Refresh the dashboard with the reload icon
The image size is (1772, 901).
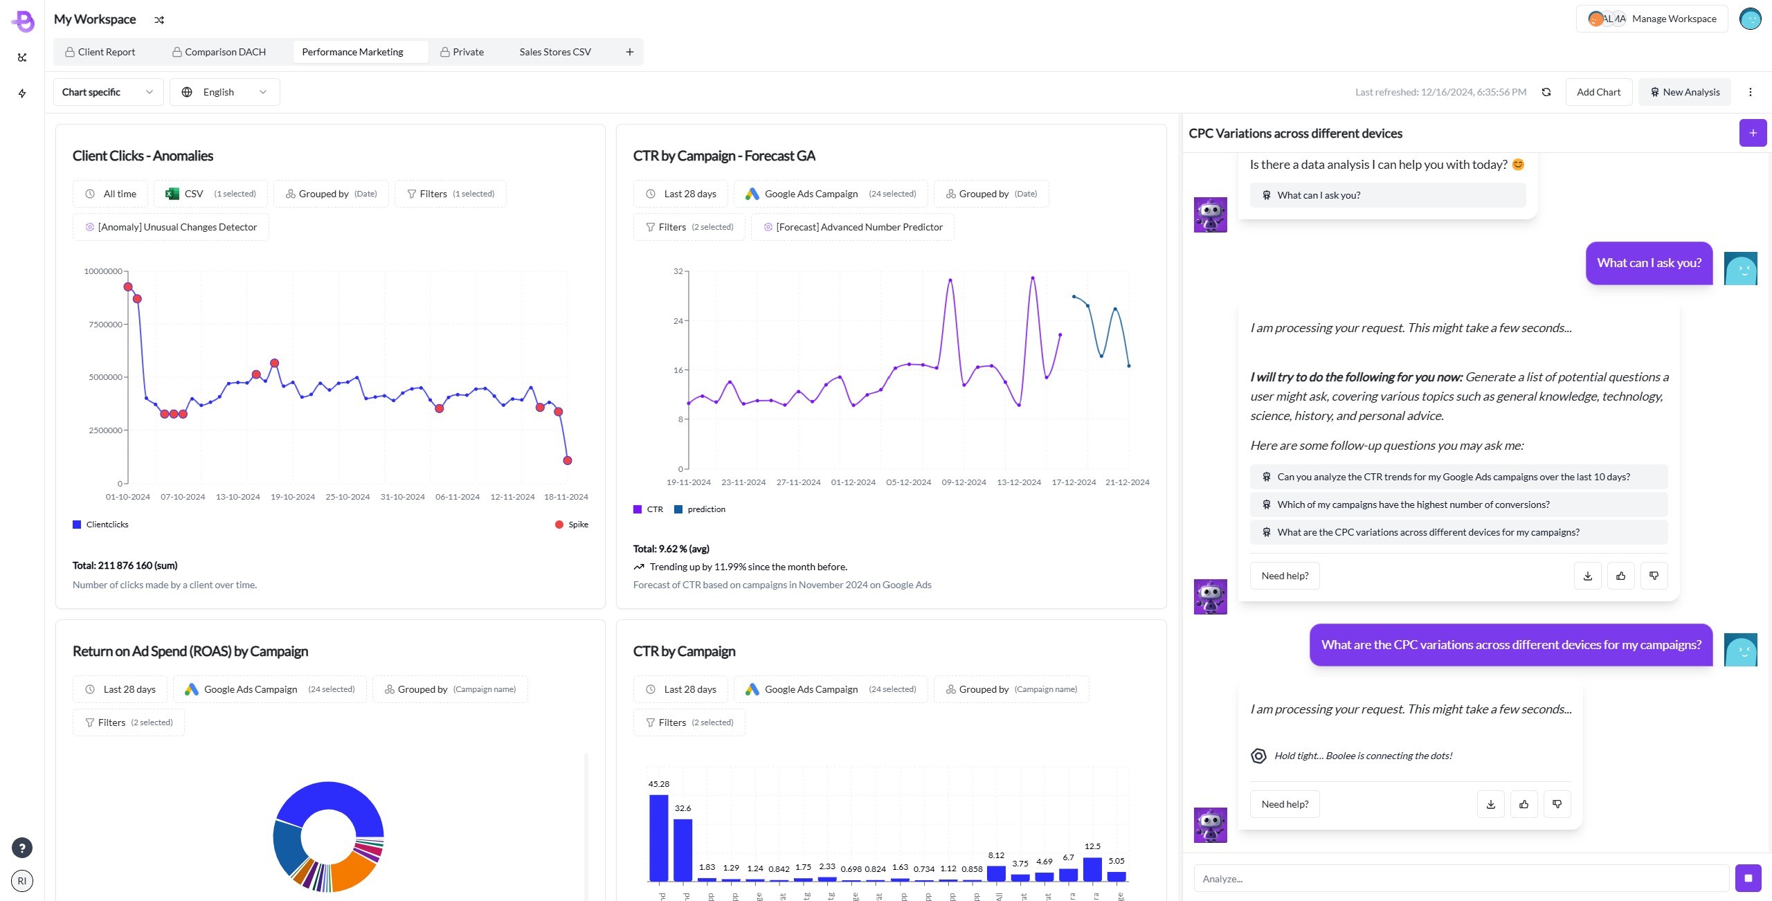(x=1546, y=91)
